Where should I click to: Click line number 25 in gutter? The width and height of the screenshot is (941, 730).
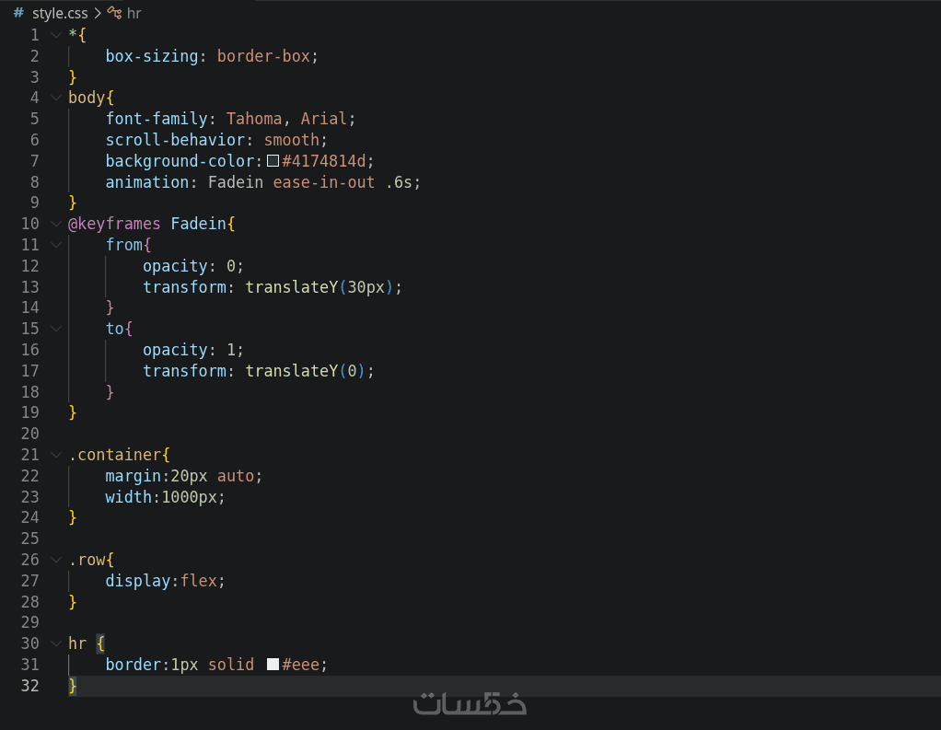[x=30, y=539]
